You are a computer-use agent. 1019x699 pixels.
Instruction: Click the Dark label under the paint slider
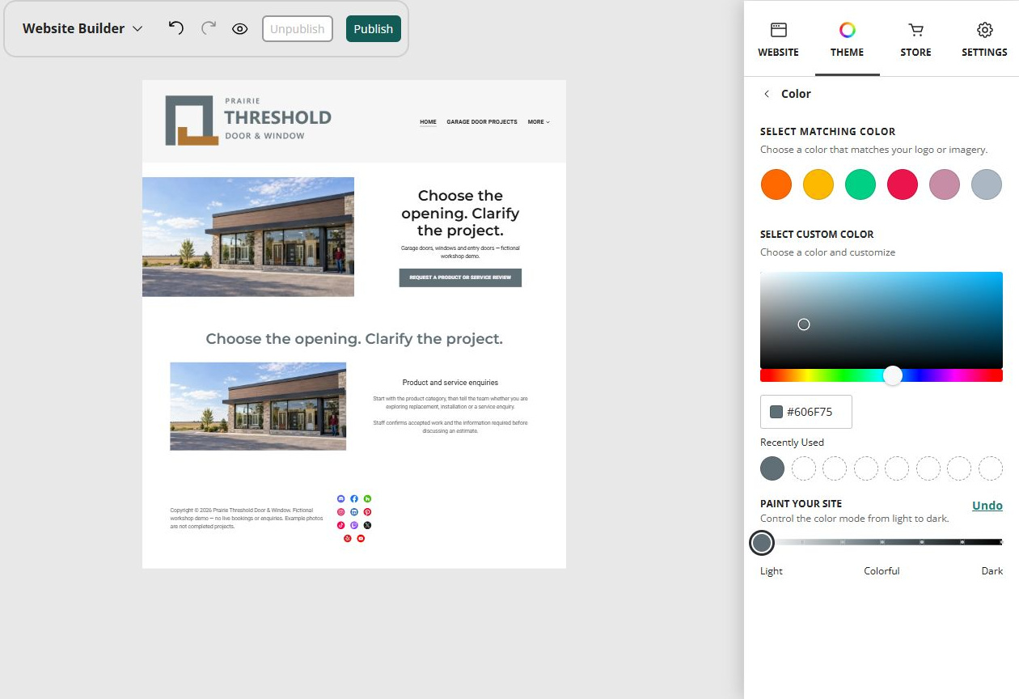coord(992,571)
